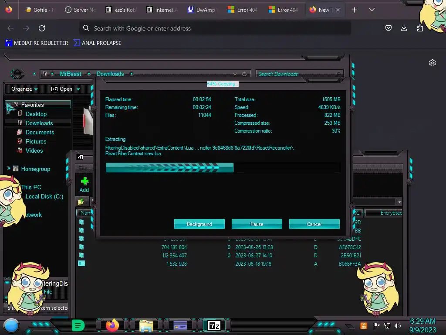The width and height of the screenshot is (446, 335).
Task: Click the extraction progress bar
Action: (223, 167)
